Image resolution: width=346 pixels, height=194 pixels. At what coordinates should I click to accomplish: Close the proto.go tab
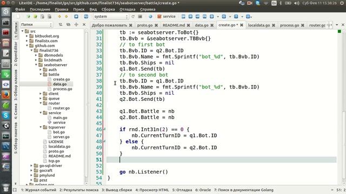(x=156, y=25)
